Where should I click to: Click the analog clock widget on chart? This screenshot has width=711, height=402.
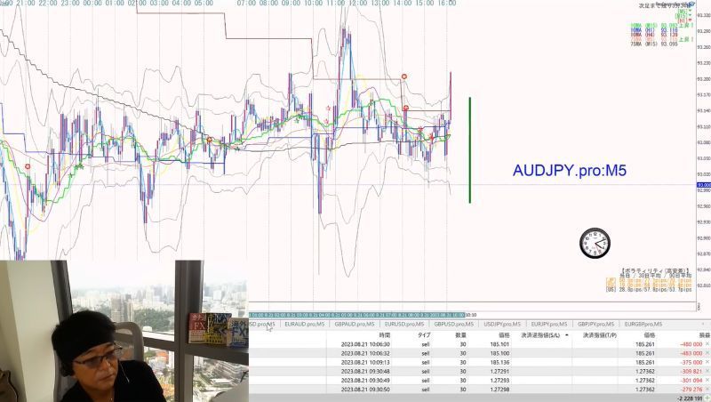(x=595, y=244)
